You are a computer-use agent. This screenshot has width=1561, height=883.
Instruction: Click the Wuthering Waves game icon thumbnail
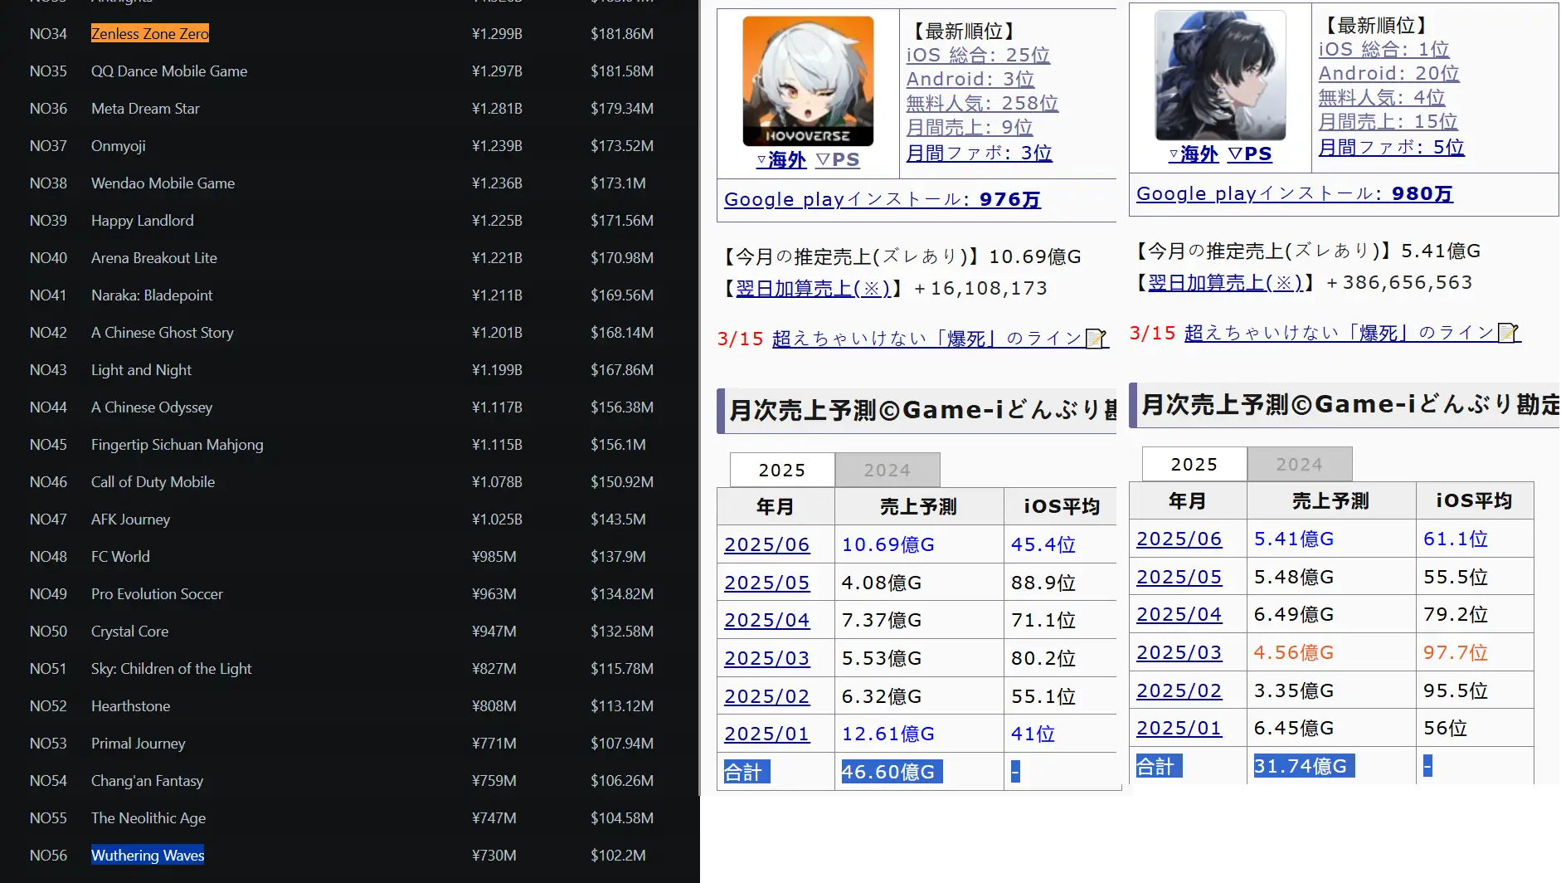click(x=1220, y=76)
